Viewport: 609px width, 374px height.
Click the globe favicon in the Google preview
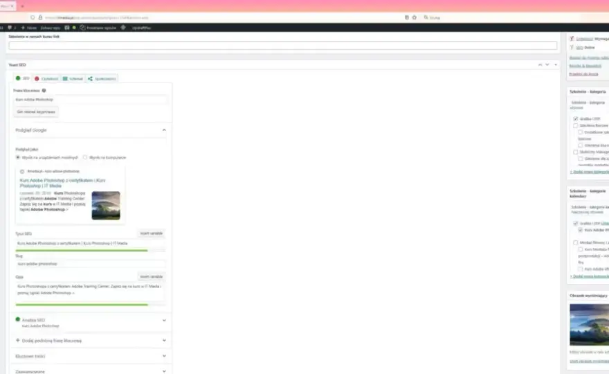pyautogui.click(x=22, y=172)
